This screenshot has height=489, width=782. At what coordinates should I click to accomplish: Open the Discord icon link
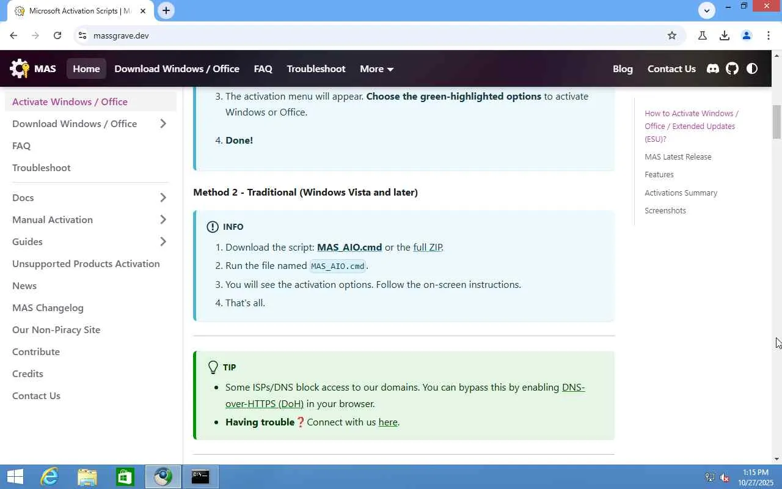pos(712,68)
